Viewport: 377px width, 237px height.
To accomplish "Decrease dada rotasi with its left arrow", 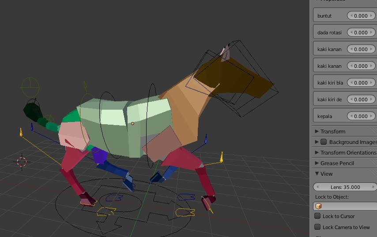I will pos(351,33).
